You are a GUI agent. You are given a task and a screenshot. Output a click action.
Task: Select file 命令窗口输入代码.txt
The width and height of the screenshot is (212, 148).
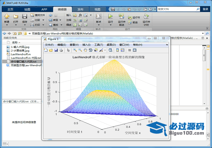(24, 62)
